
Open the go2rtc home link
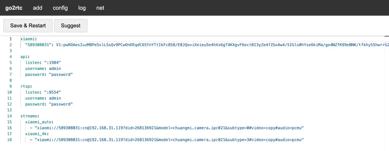coord(14,8)
